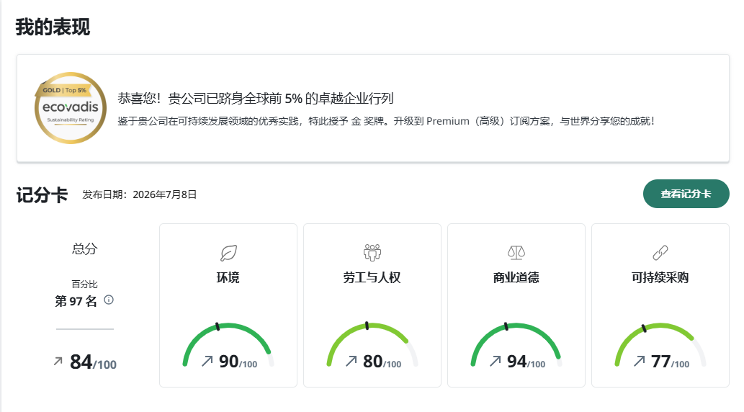Open the percentile info icon beside 第 97 名
Viewport: 744px width, 412px height.
[x=109, y=300]
